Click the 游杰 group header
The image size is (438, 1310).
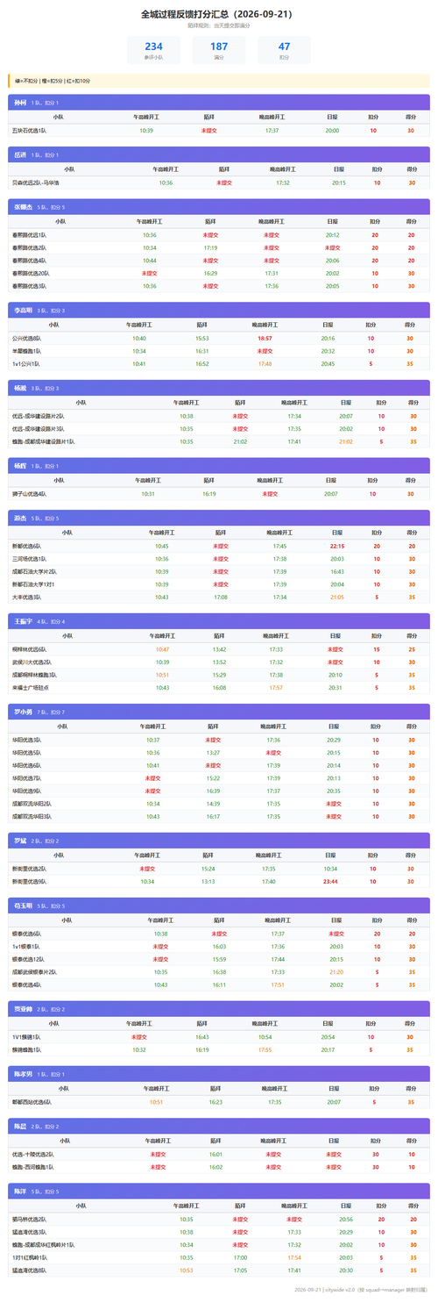(x=219, y=518)
